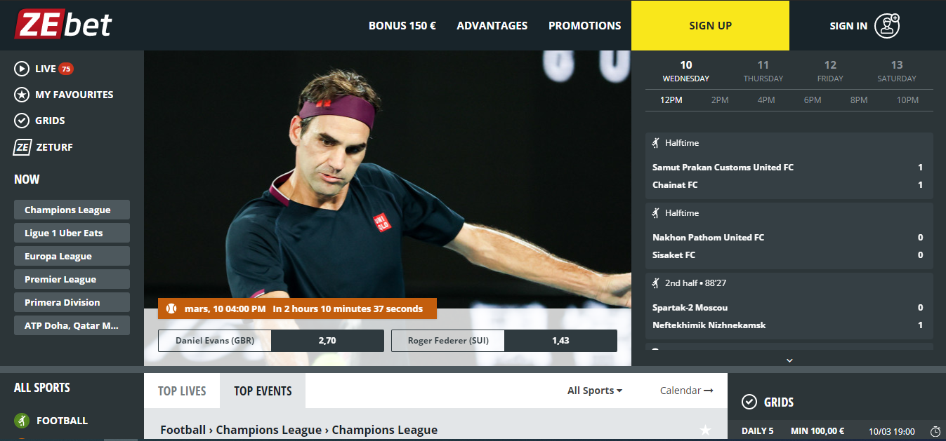
Task: Open My Favourites star icon
Action: point(22,95)
